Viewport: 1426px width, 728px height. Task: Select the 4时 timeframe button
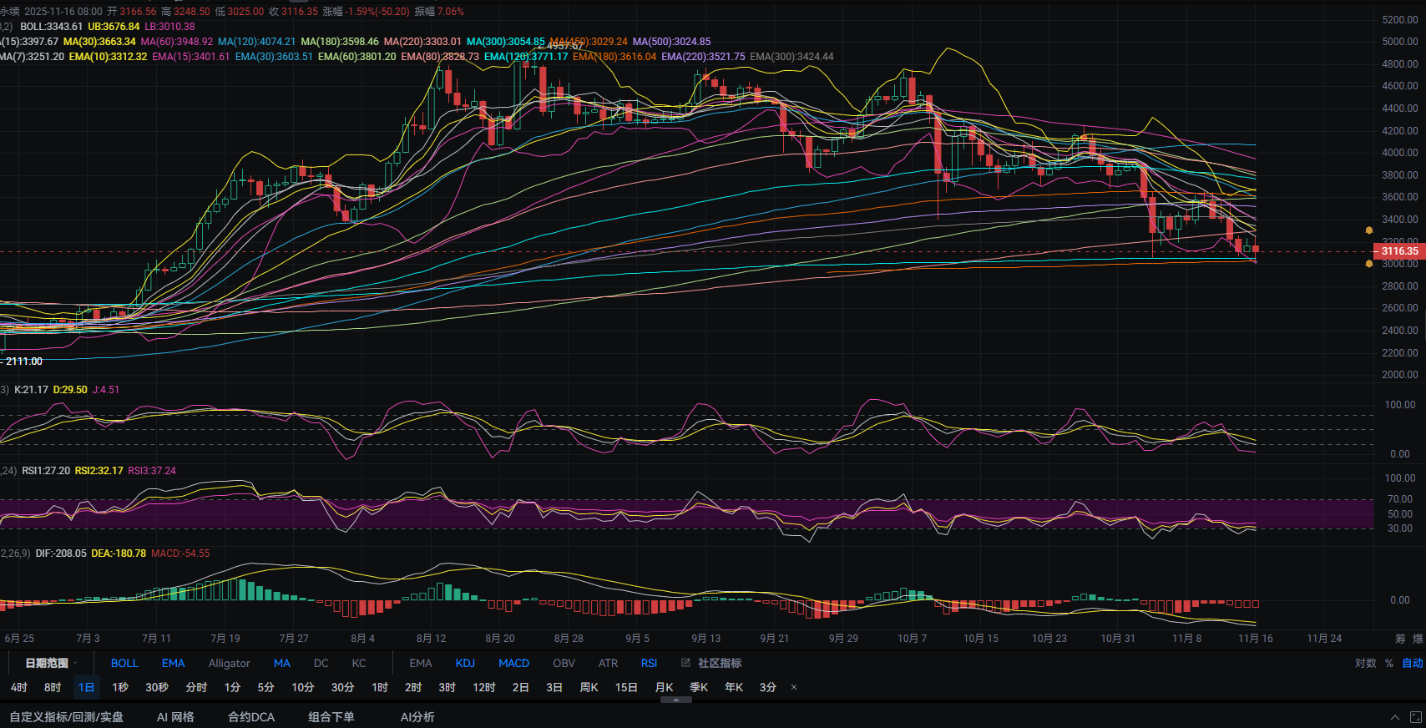[x=19, y=687]
